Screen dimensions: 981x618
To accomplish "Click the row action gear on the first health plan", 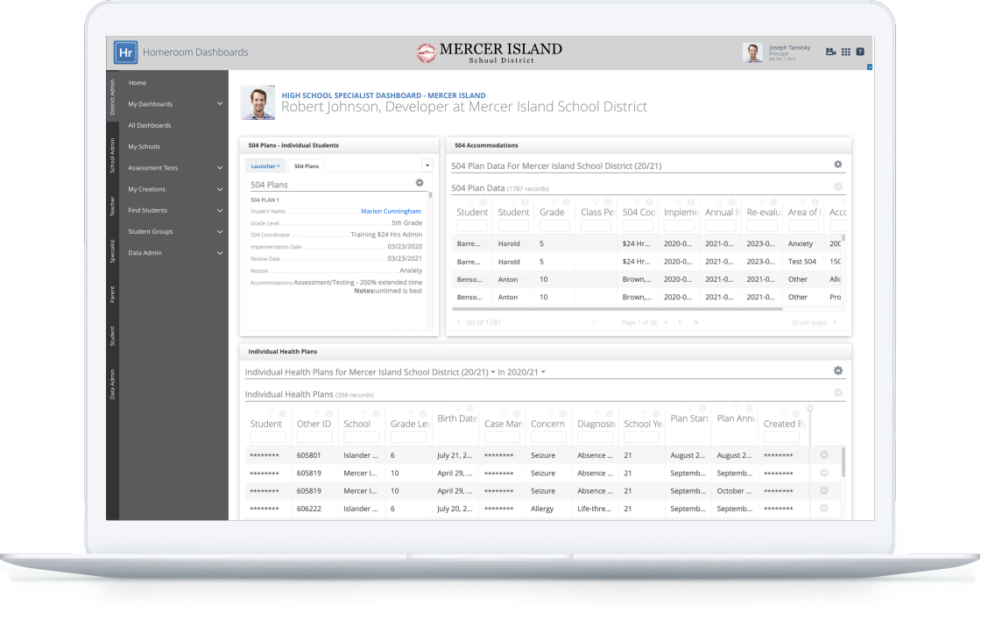I will [x=822, y=455].
